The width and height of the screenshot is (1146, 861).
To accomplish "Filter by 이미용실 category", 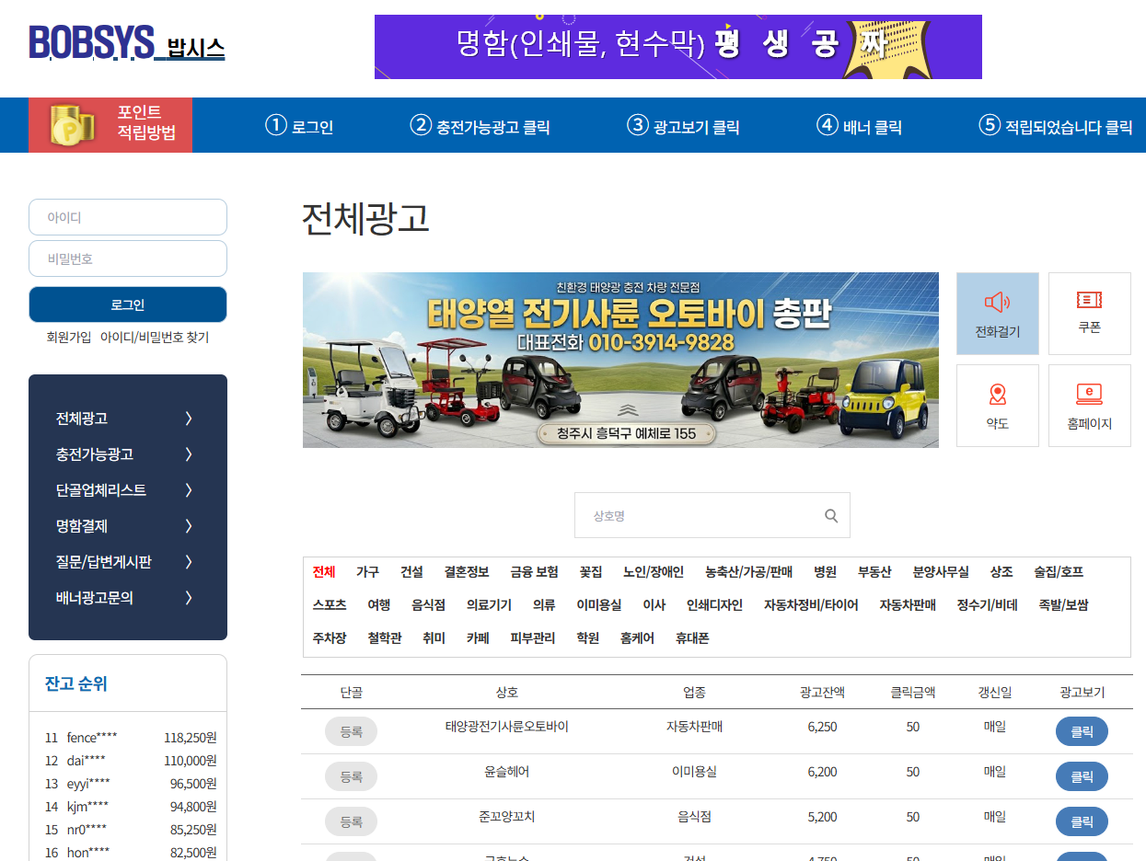I will tap(599, 605).
